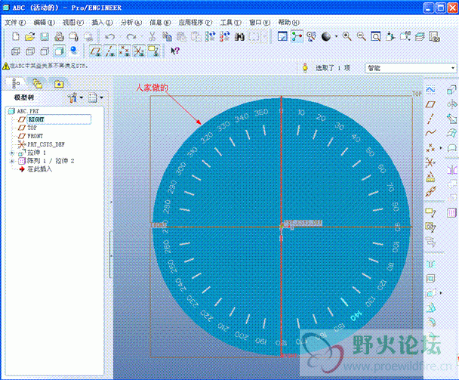
Task: Expand the 拉伸 1 feature node
Action: pyautogui.click(x=12, y=153)
